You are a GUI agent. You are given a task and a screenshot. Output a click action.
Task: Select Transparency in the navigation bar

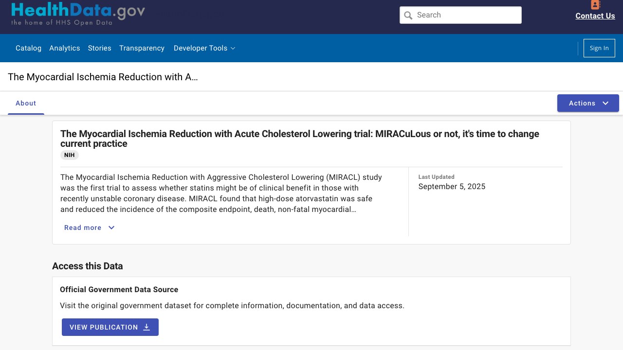click(142, 48)
